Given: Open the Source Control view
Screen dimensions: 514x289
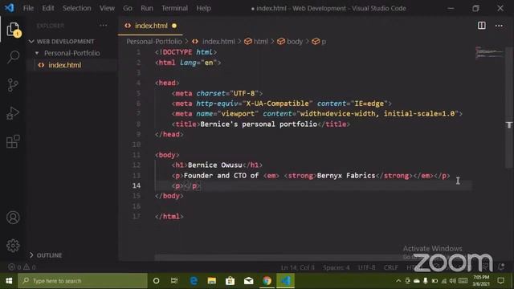Looking at the screenshot, I should (x=13, y=85).
